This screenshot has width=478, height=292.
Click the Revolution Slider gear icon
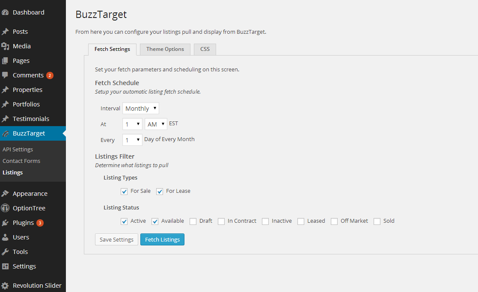(5, 286)
